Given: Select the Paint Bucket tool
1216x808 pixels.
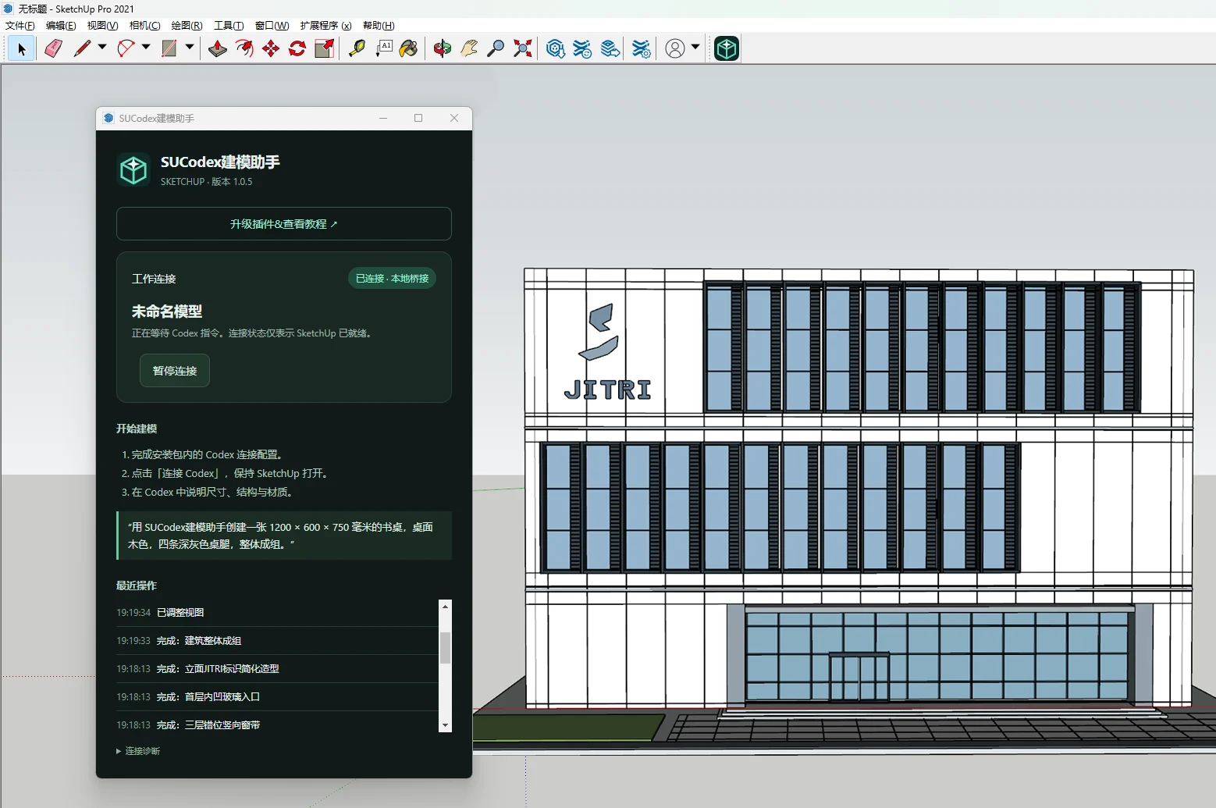Looking at the screenshot, I should (409, 48).
